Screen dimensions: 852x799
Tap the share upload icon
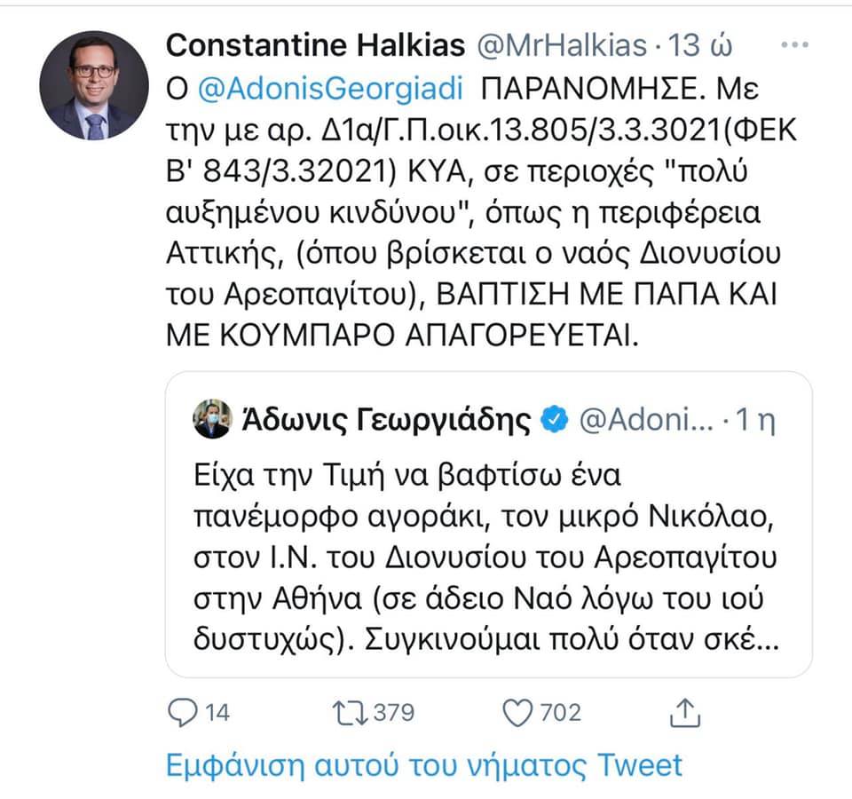pos(684,713)
